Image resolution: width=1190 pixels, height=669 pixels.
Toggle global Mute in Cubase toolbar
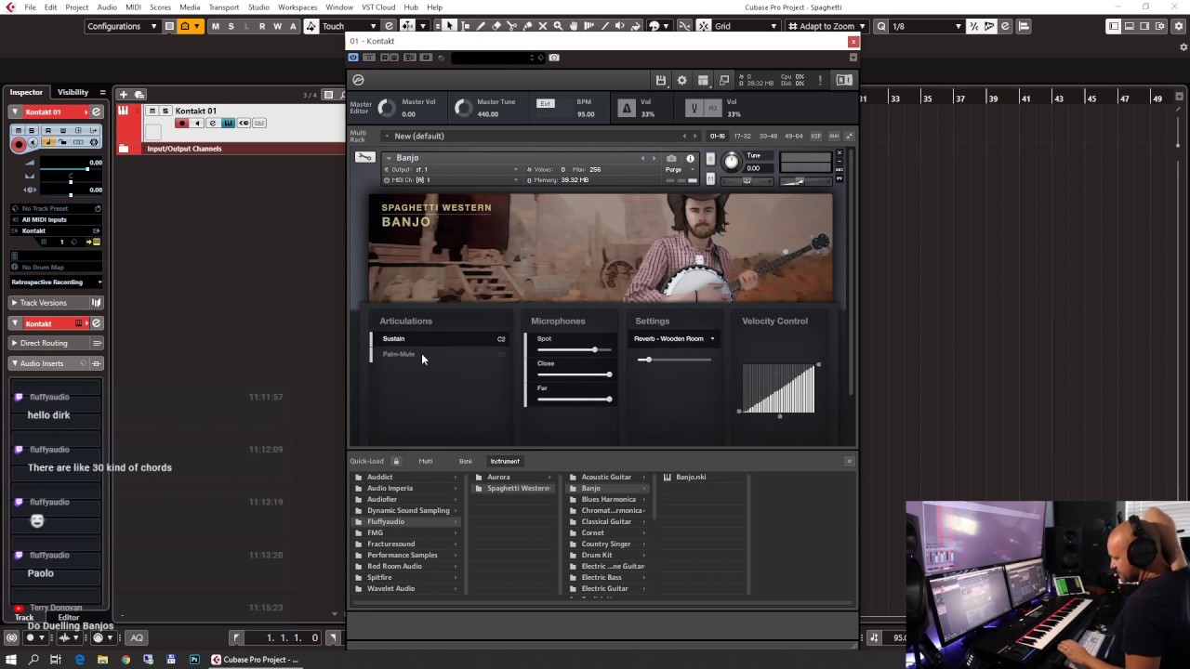[x=216, y=26]
